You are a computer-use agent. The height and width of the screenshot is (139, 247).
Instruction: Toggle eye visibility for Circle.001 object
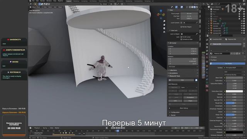(x=242, y=24)
